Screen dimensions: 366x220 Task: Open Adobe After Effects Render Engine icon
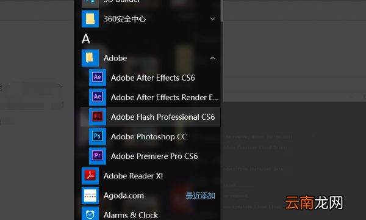tap(98, 97)
